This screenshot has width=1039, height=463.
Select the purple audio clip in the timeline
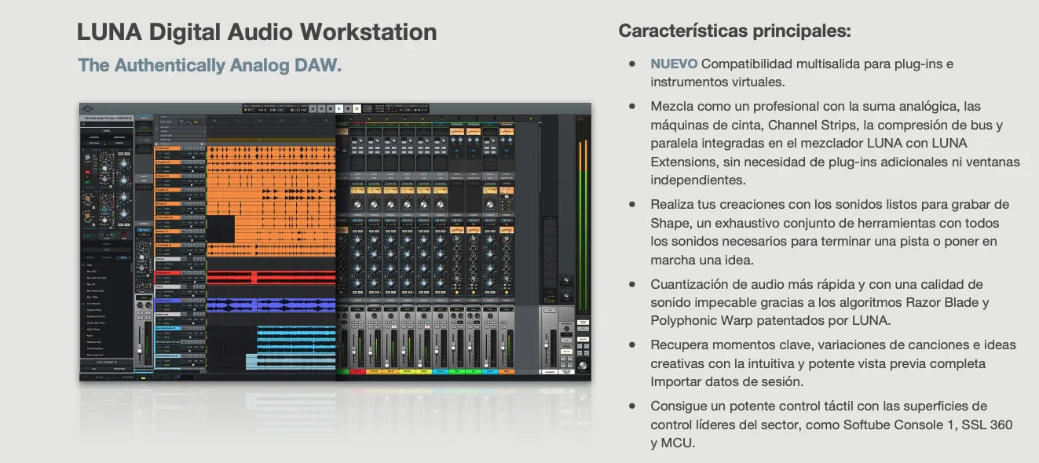(271, 305)
